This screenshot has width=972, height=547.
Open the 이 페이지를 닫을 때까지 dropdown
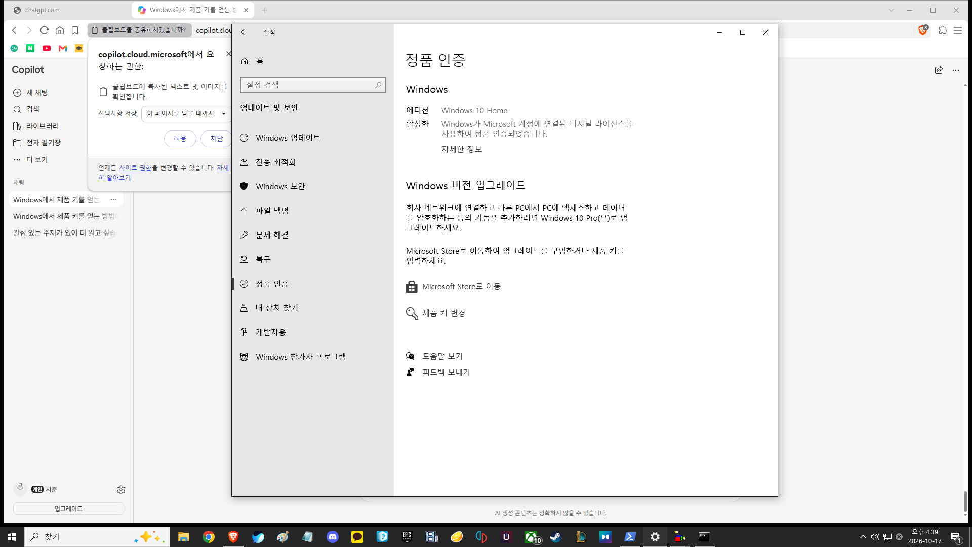[186, 113]
